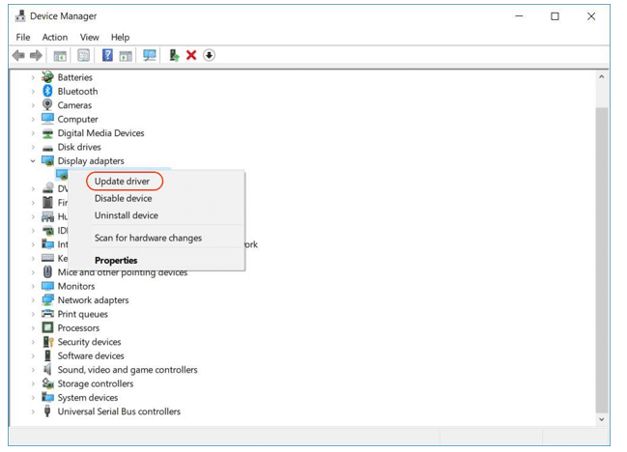Click the scrollbar down arrow
627x452 pixels.
[603, 420]
